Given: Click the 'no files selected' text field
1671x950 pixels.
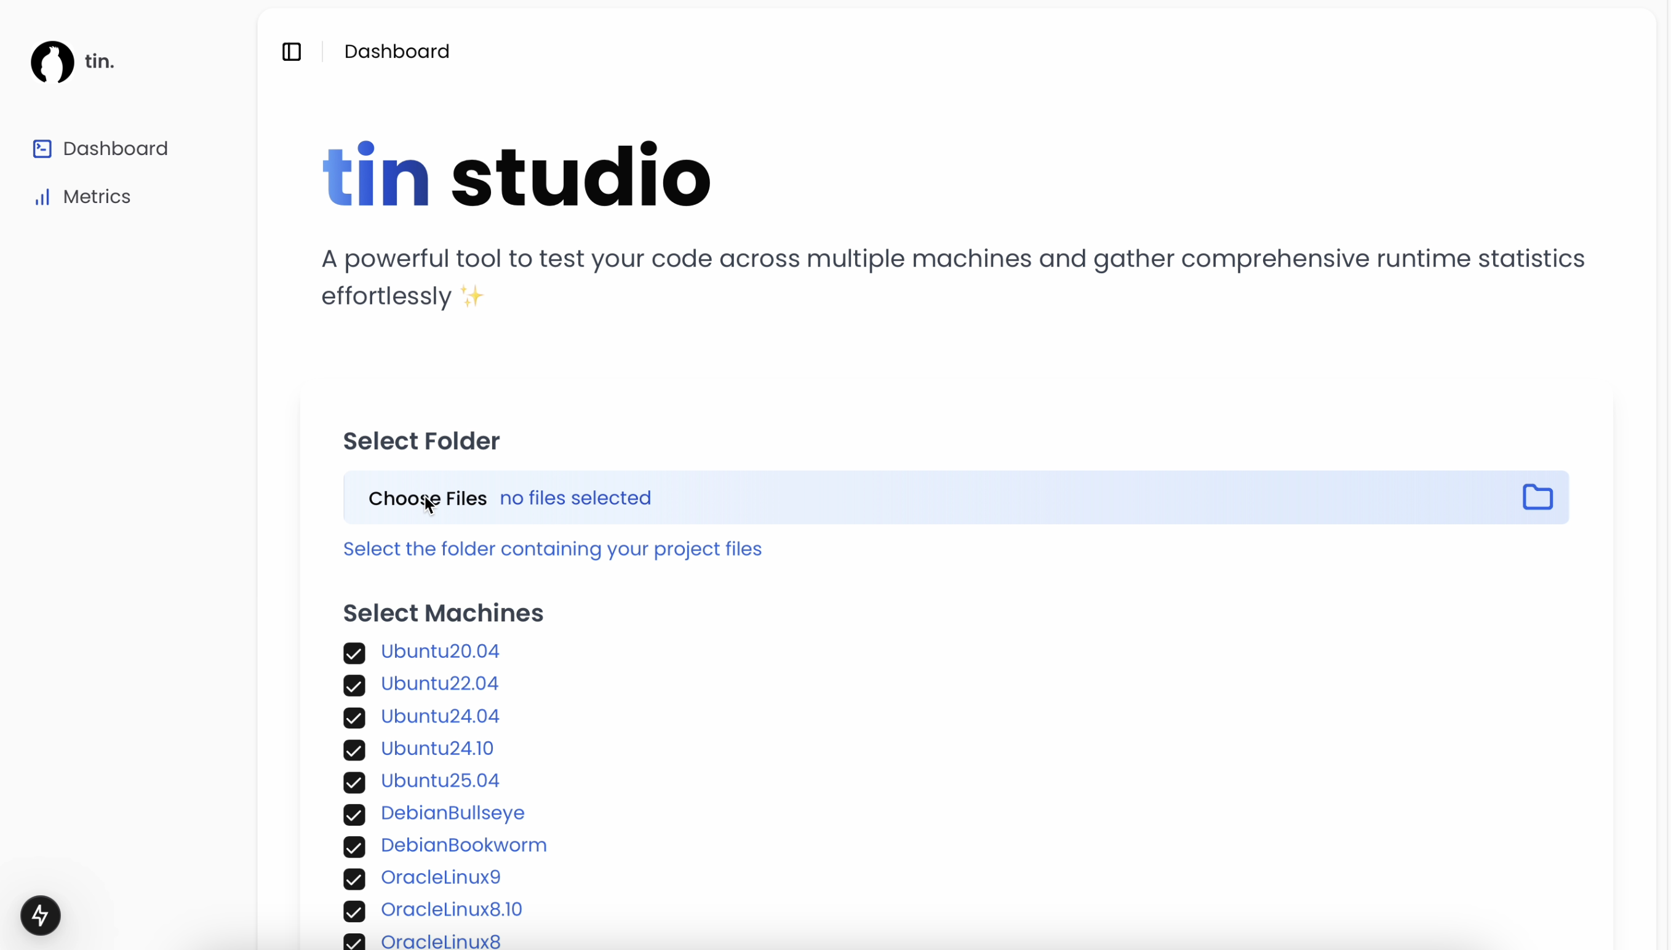Looking at the screenshot, I should click(575, 498).
